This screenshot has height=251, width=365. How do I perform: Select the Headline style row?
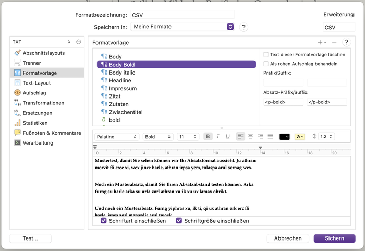tap(176, 80)
